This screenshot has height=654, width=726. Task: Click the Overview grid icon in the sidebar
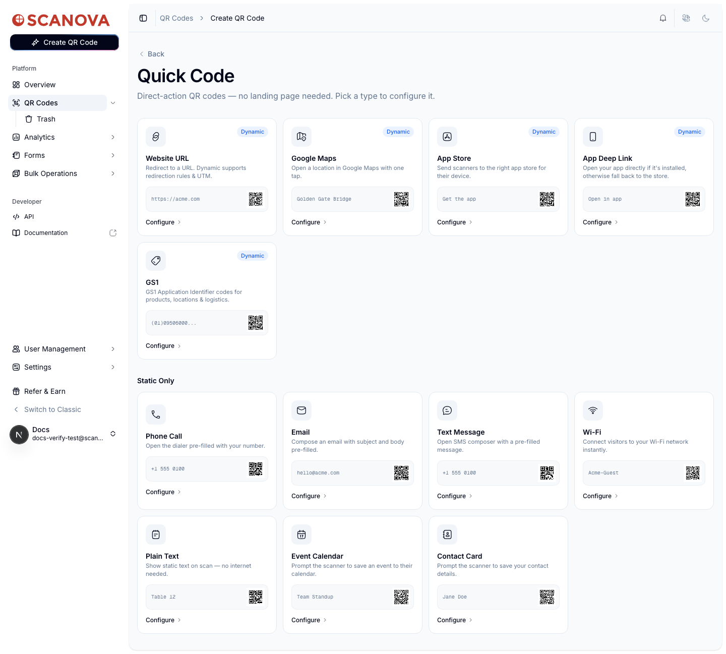click(x=16, y=85)
